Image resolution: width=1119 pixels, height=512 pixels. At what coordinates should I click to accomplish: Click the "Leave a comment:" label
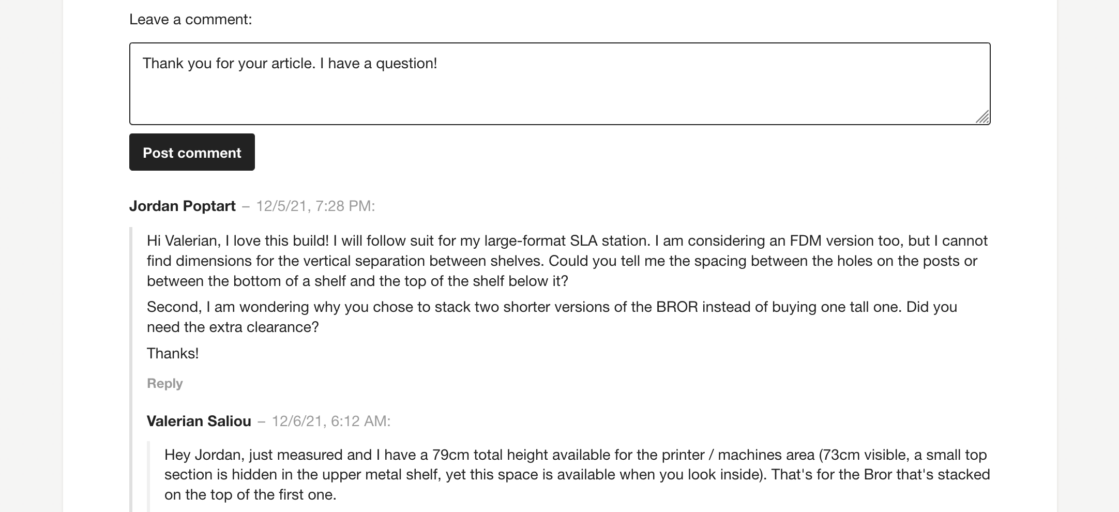190,20
